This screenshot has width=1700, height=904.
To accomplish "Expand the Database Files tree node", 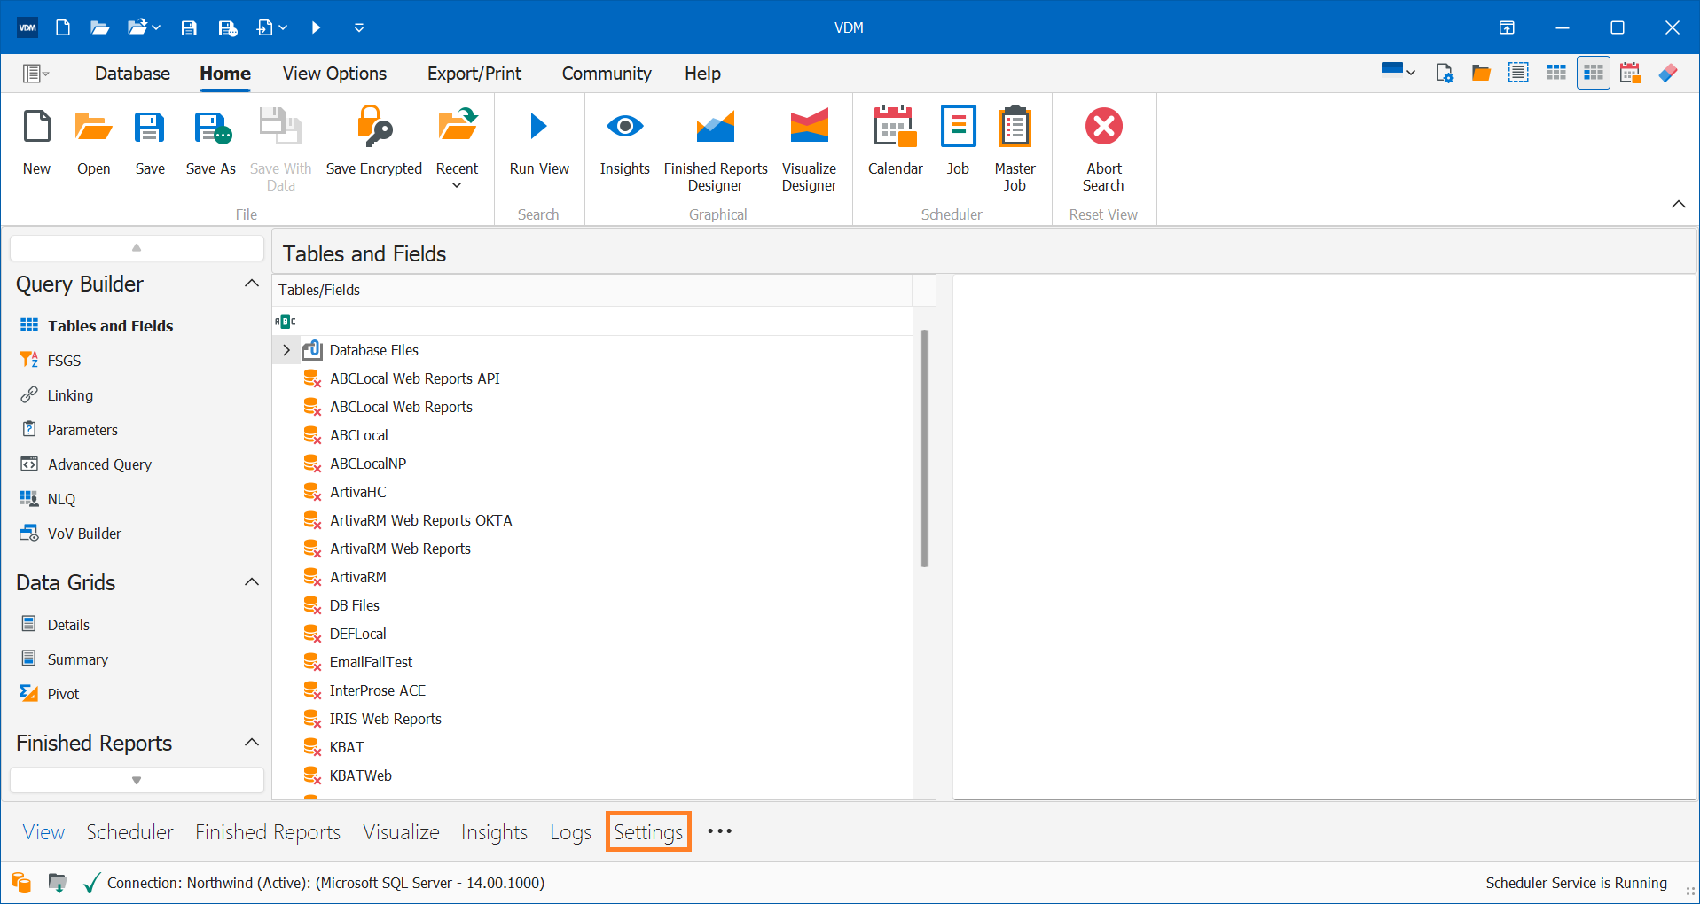I will click(286, 350).
